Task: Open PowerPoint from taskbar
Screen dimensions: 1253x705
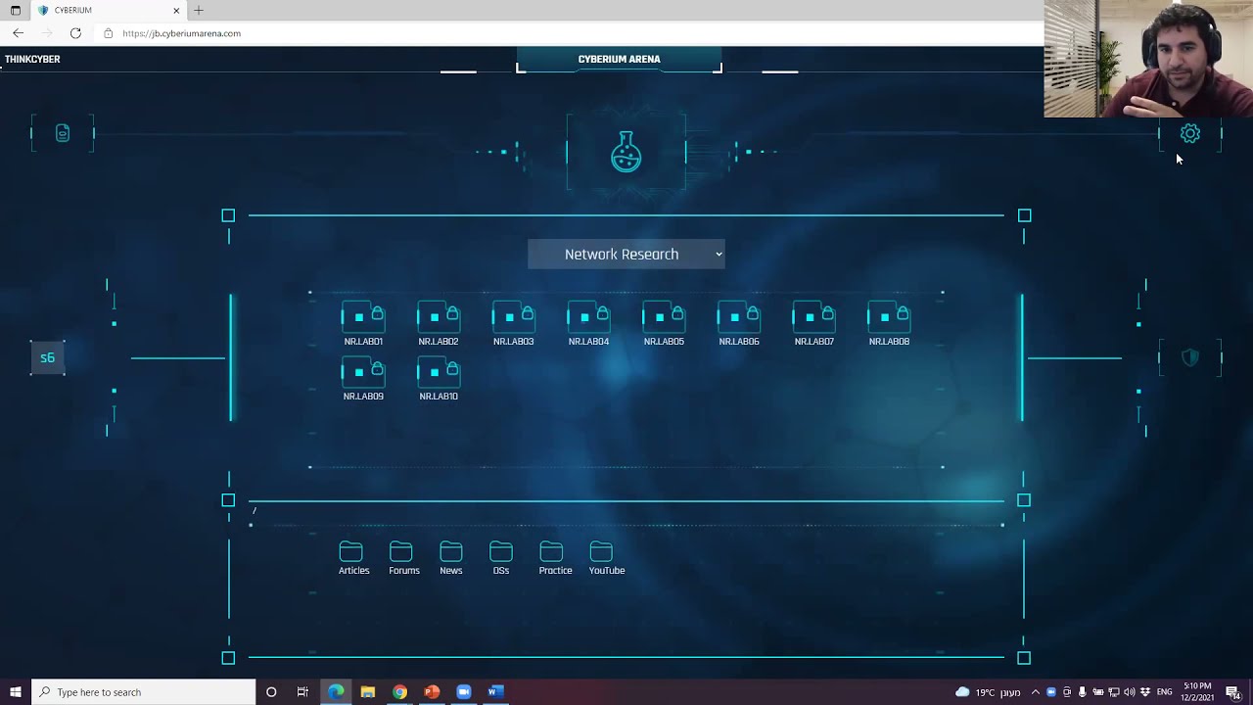Action: (432, 692)
